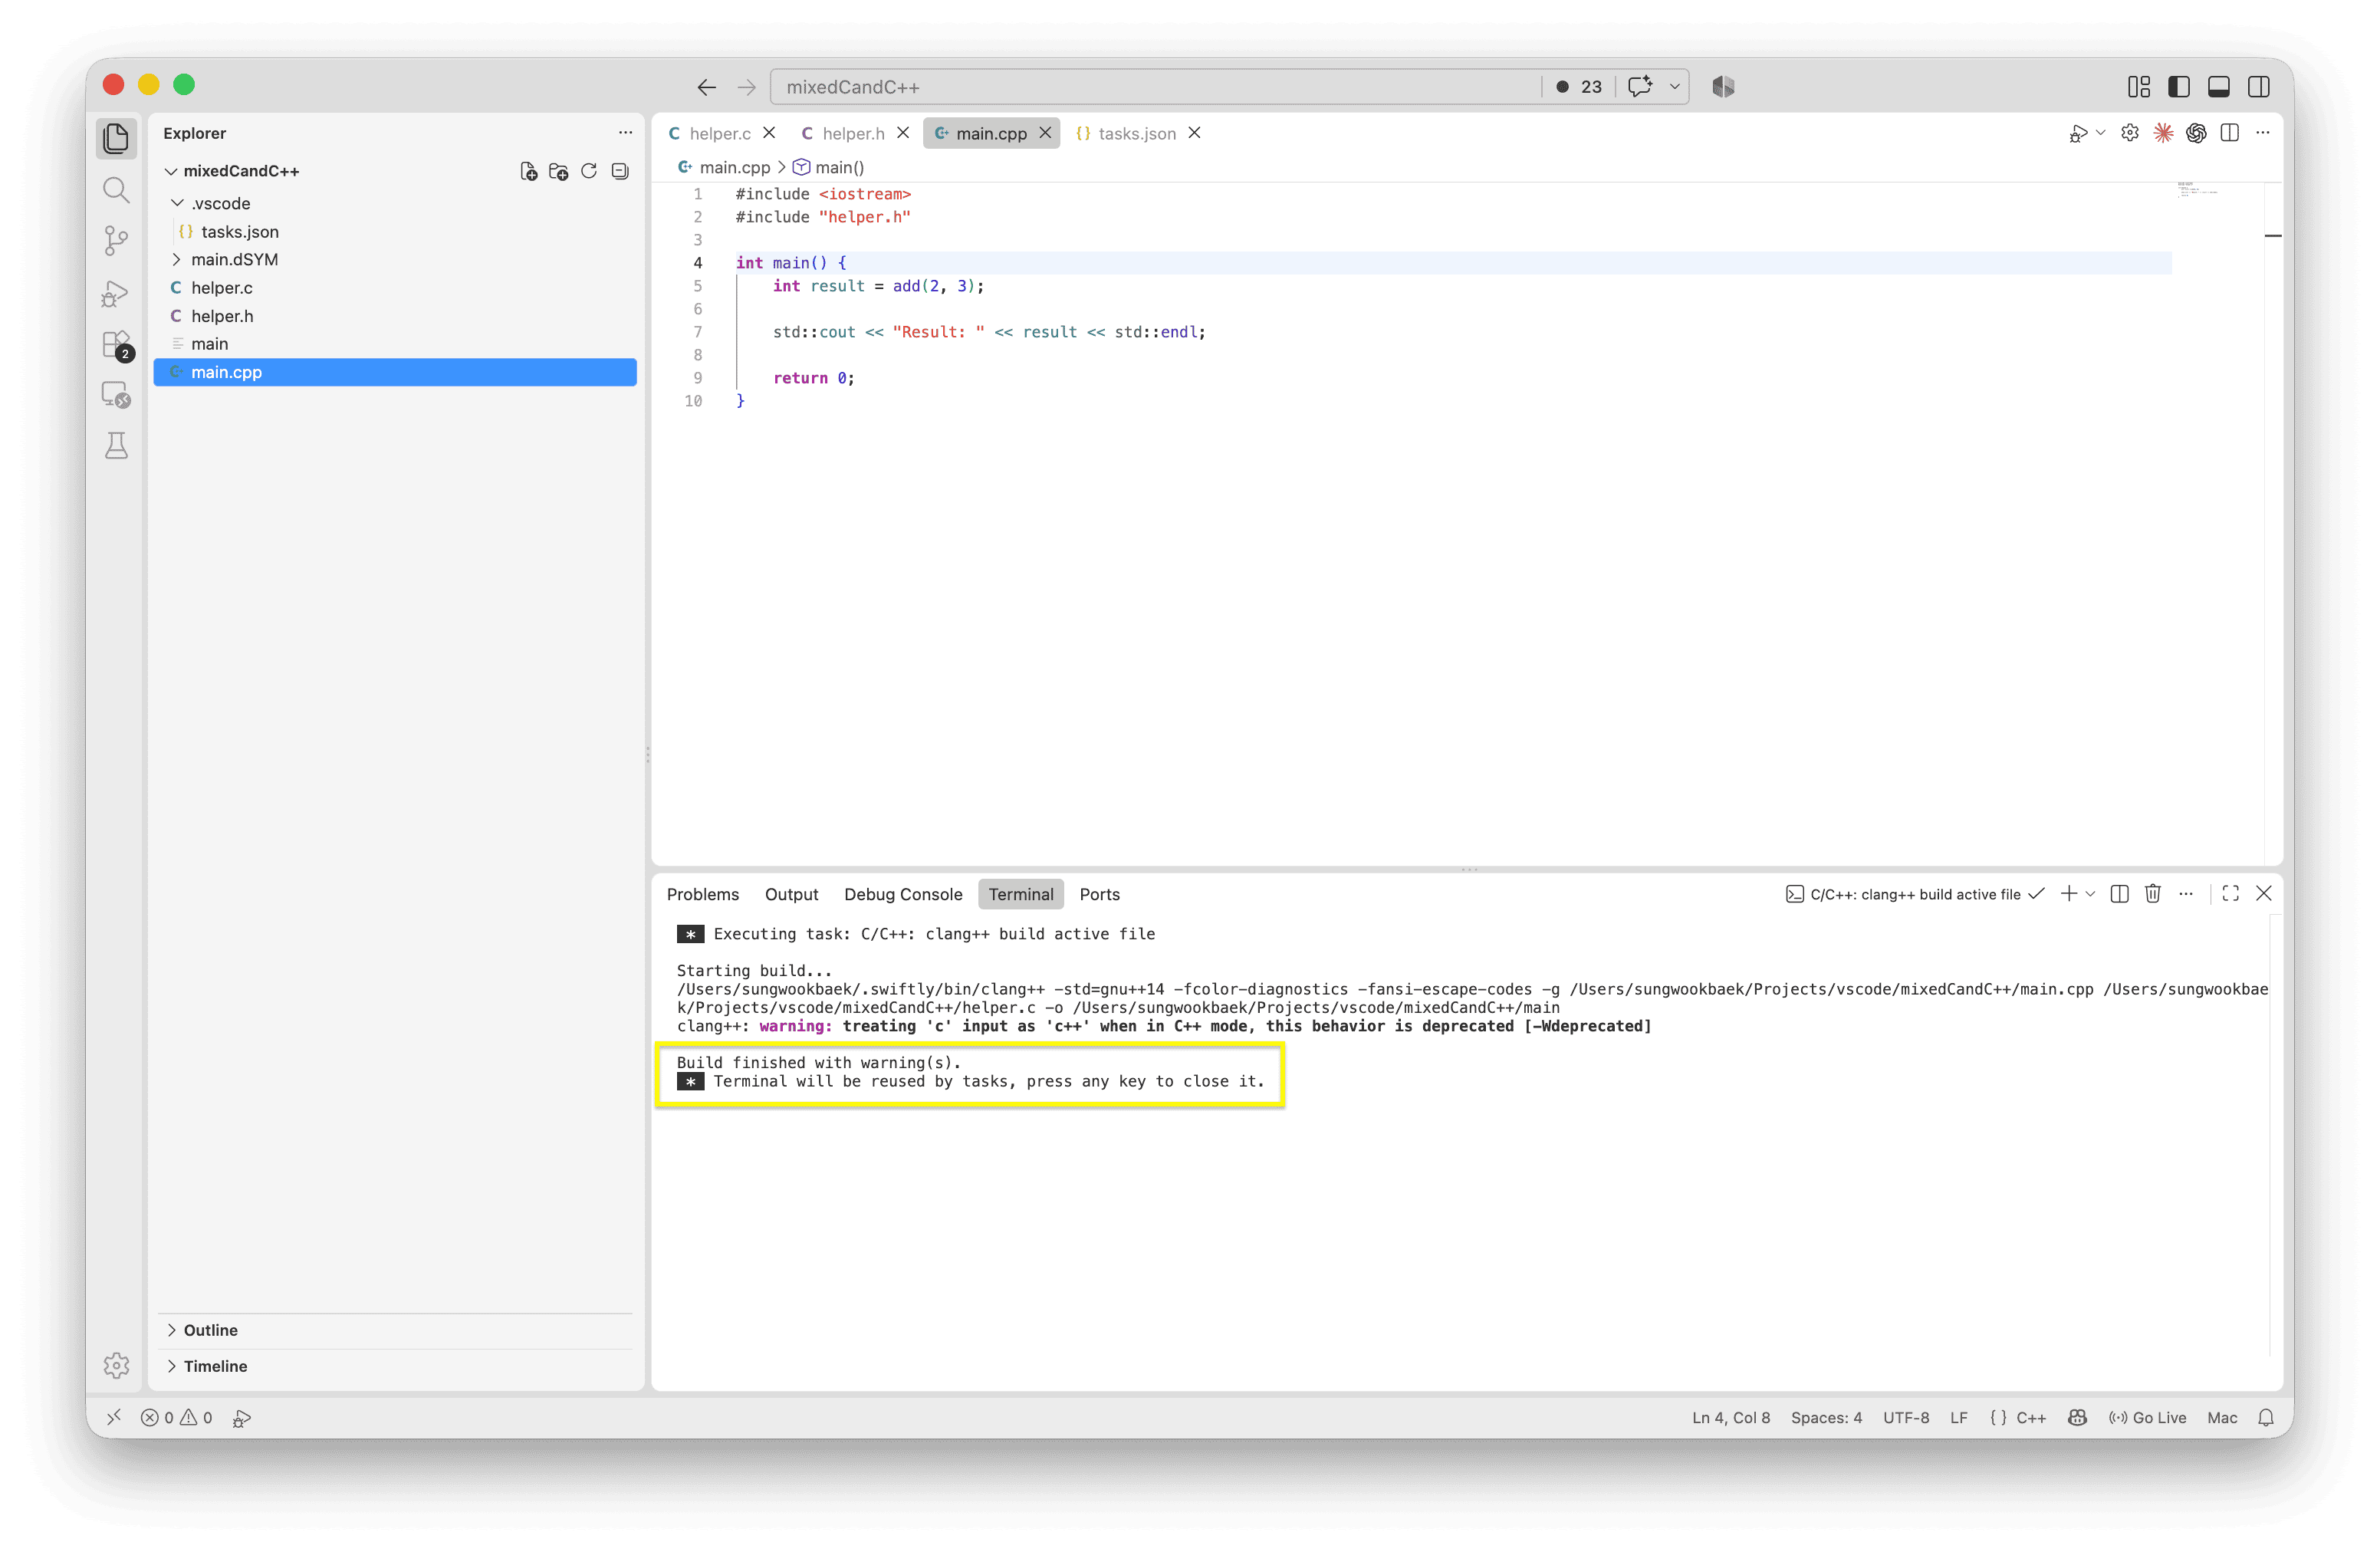This screenshot has height=1552, width=2380.
Task: Open the Remote Explorer view
Action: coord(116,395)
